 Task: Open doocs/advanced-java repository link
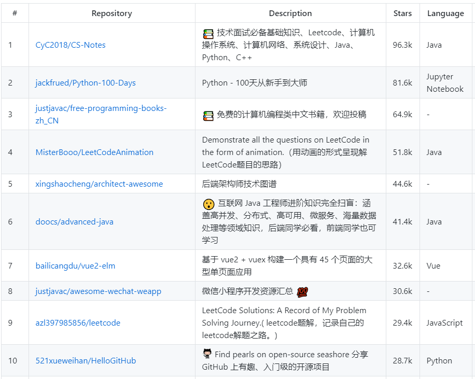[75, 222]
